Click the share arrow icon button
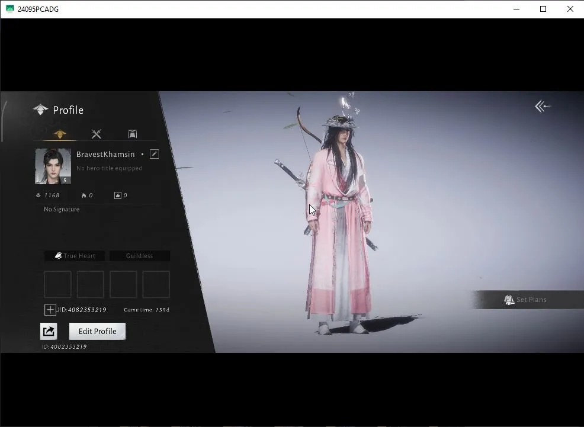The image size is (584, 427). (49, 331)
